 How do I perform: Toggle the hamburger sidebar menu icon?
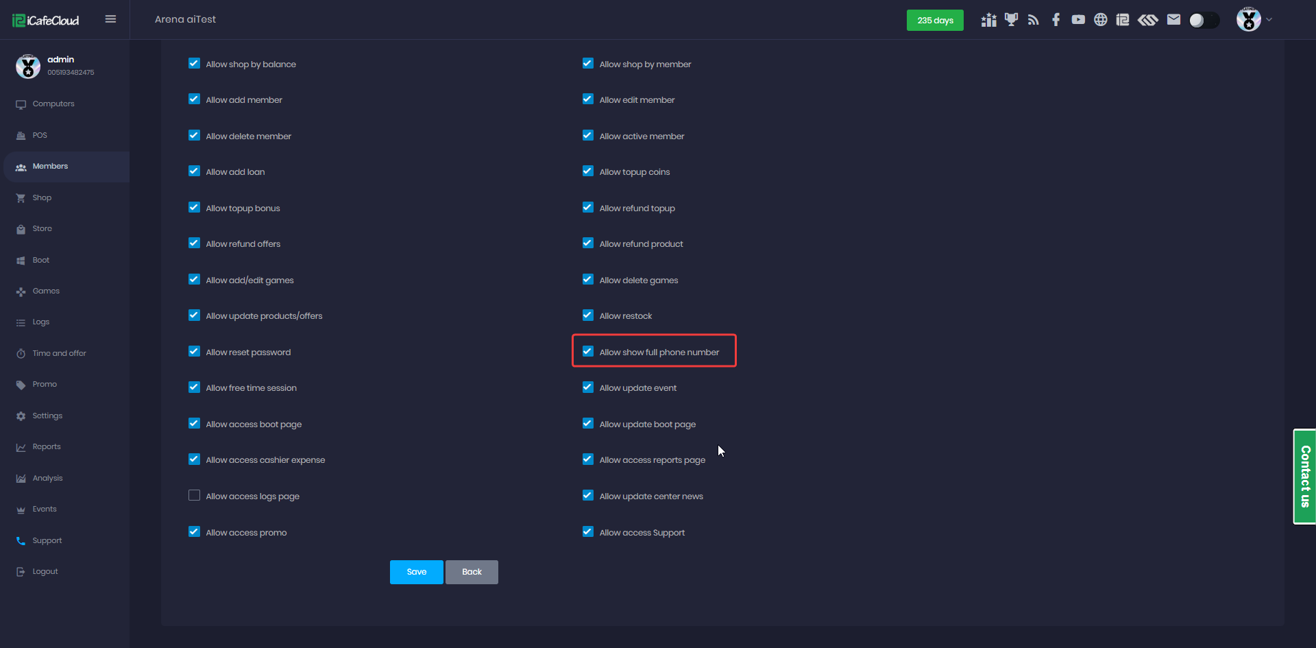pos(110,19)
